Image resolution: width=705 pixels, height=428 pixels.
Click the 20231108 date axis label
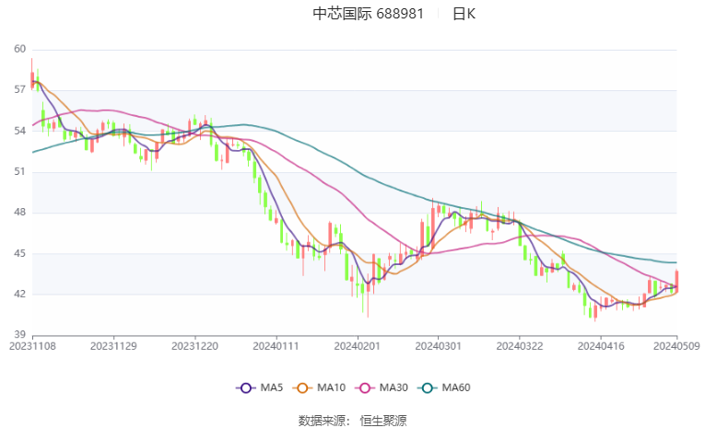[x=32, y=346]
